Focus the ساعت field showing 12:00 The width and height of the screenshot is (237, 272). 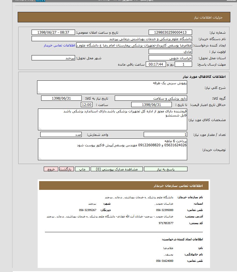click(87, 105)
